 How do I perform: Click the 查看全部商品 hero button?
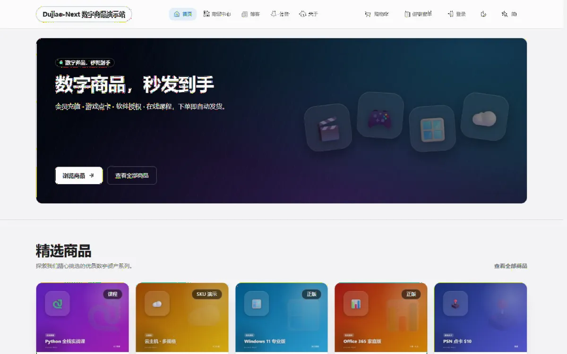click(132, 176)
